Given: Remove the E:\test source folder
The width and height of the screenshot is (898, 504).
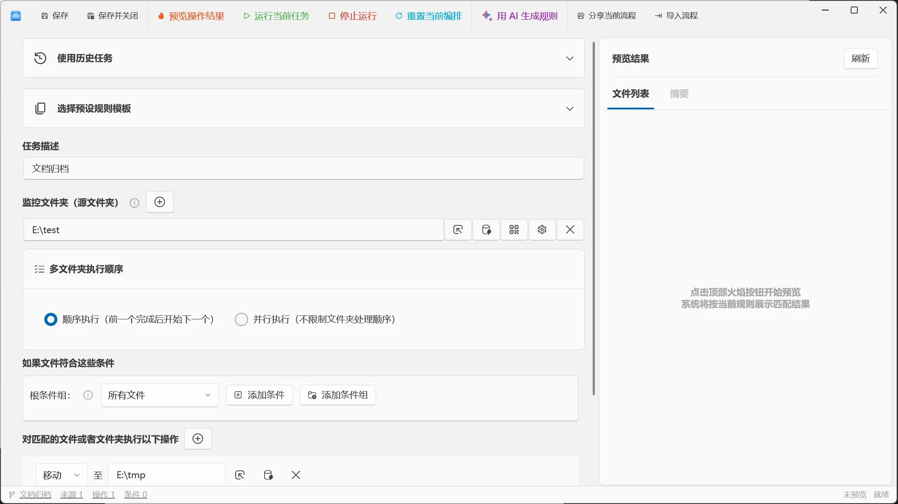Looking at the screenshot, I should pyautogui.click(x=570, y=230).
